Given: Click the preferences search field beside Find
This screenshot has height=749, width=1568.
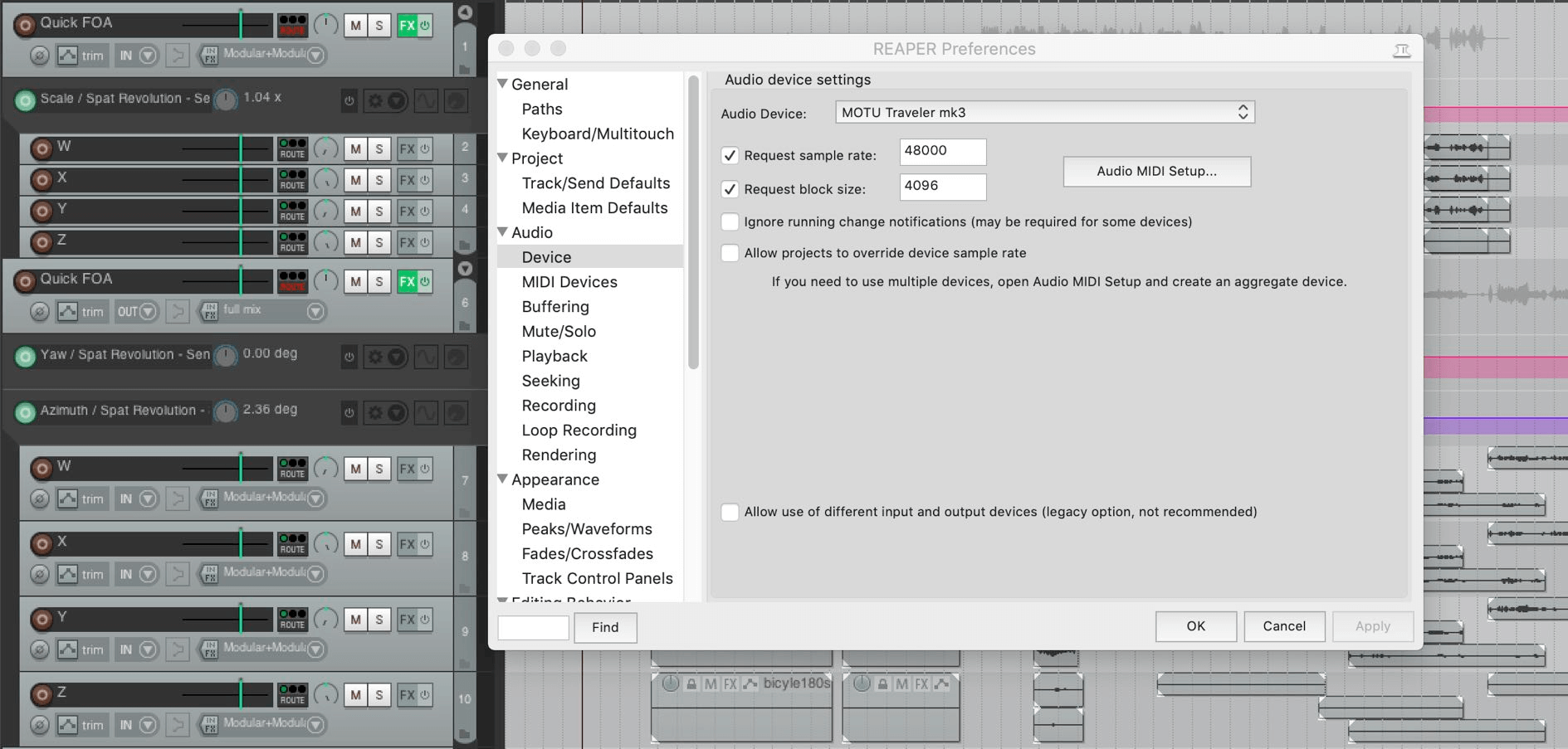Looking at the screenshot, I should point(533,627).
